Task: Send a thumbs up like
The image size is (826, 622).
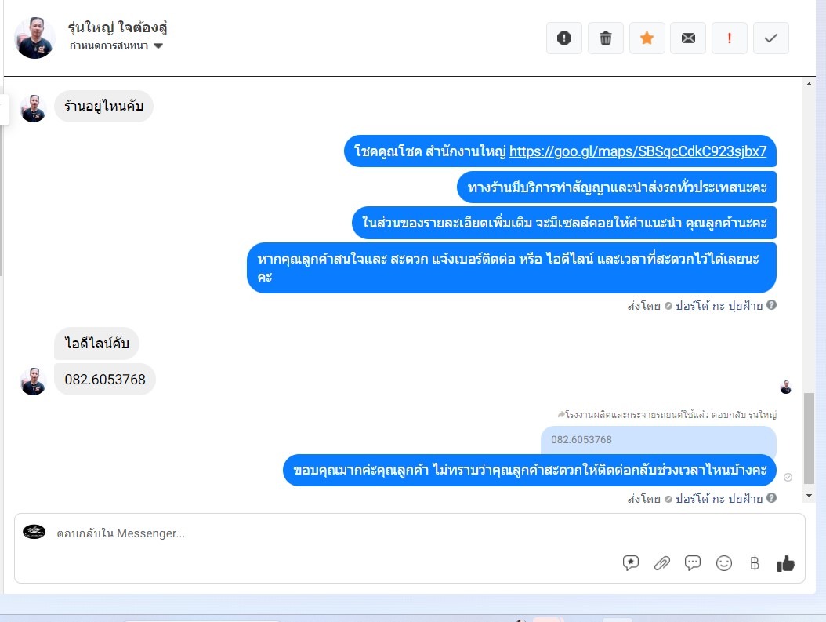Action: [x=785, y=563]
